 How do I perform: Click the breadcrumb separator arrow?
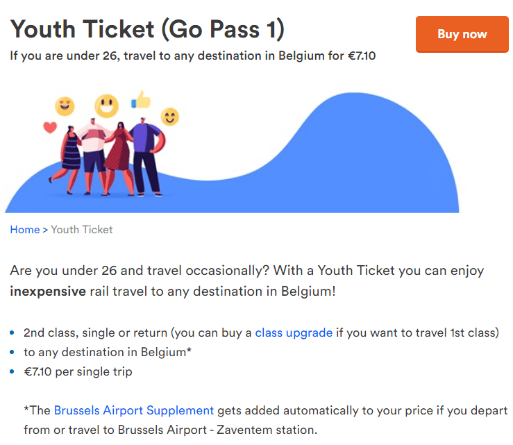click(x=45, y=230)
